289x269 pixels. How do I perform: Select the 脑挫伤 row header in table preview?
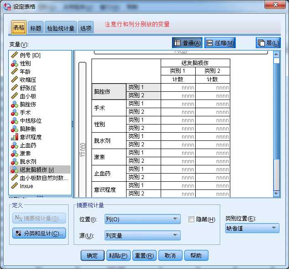point(109,92)
